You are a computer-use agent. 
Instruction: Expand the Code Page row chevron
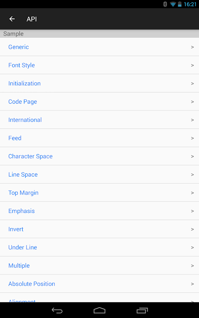coord(192,102)
